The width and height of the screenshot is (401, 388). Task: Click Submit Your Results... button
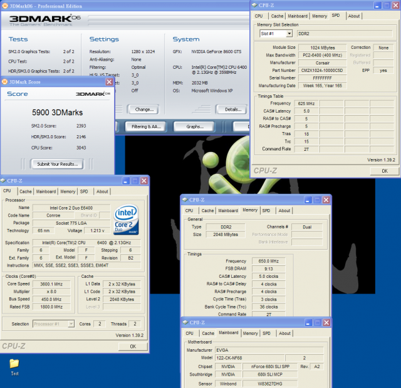57,164
